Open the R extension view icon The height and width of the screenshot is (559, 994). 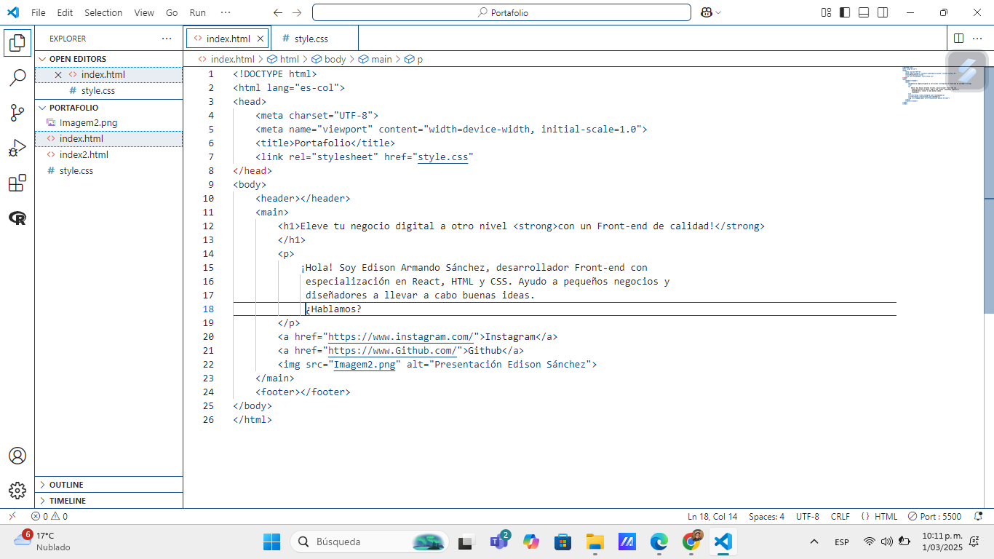point(17,218)
